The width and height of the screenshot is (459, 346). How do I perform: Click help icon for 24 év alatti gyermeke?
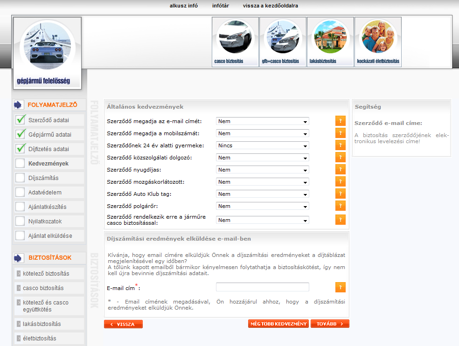coord(340,145)
